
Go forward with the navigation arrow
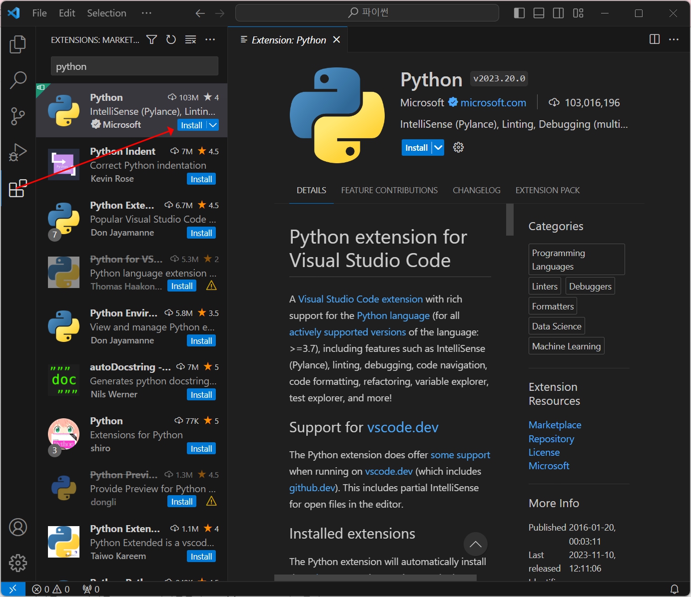click(220, 13)
